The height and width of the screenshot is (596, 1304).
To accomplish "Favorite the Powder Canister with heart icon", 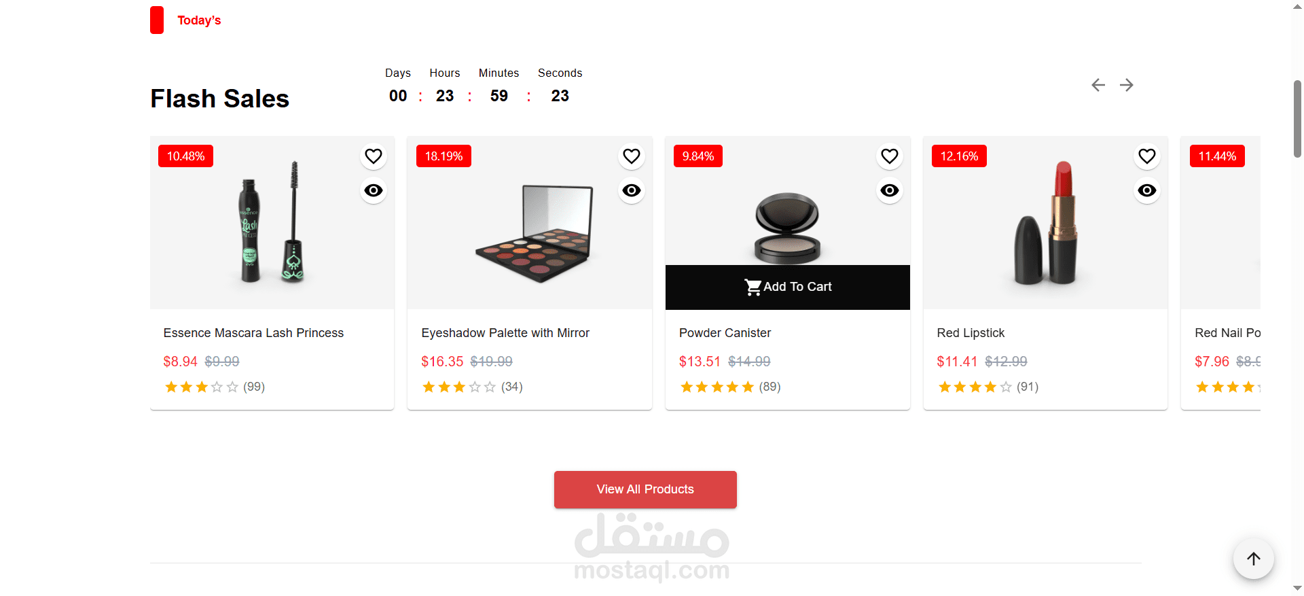I will click(x=890, y=156).
